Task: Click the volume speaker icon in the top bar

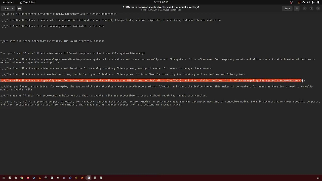Action: point(308,2)
